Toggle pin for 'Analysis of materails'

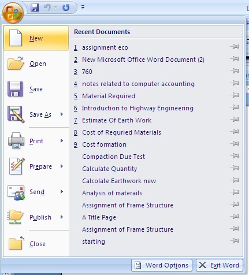pos(235,192)
